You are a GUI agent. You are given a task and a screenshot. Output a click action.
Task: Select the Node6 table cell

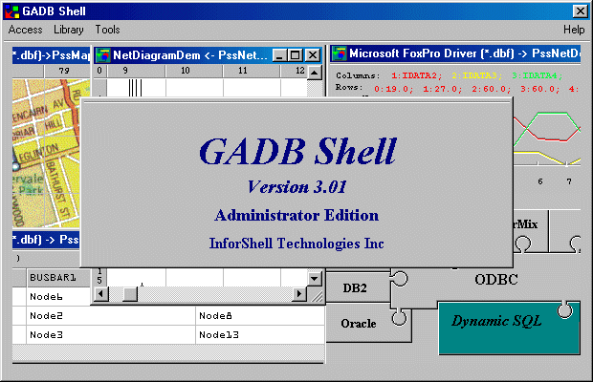coord(58,297)
